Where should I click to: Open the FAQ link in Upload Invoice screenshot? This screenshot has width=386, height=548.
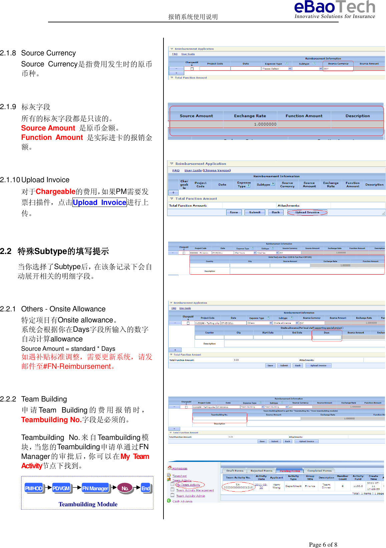(x=176, y=170)
